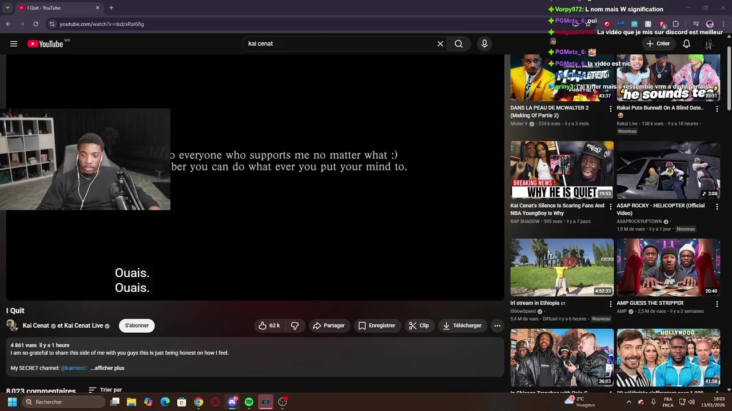This screenshot has height=411, width=732.
Task: Open options for 'ASAP ROCKY - HELICOPTER' video
Action: (717, 207)
